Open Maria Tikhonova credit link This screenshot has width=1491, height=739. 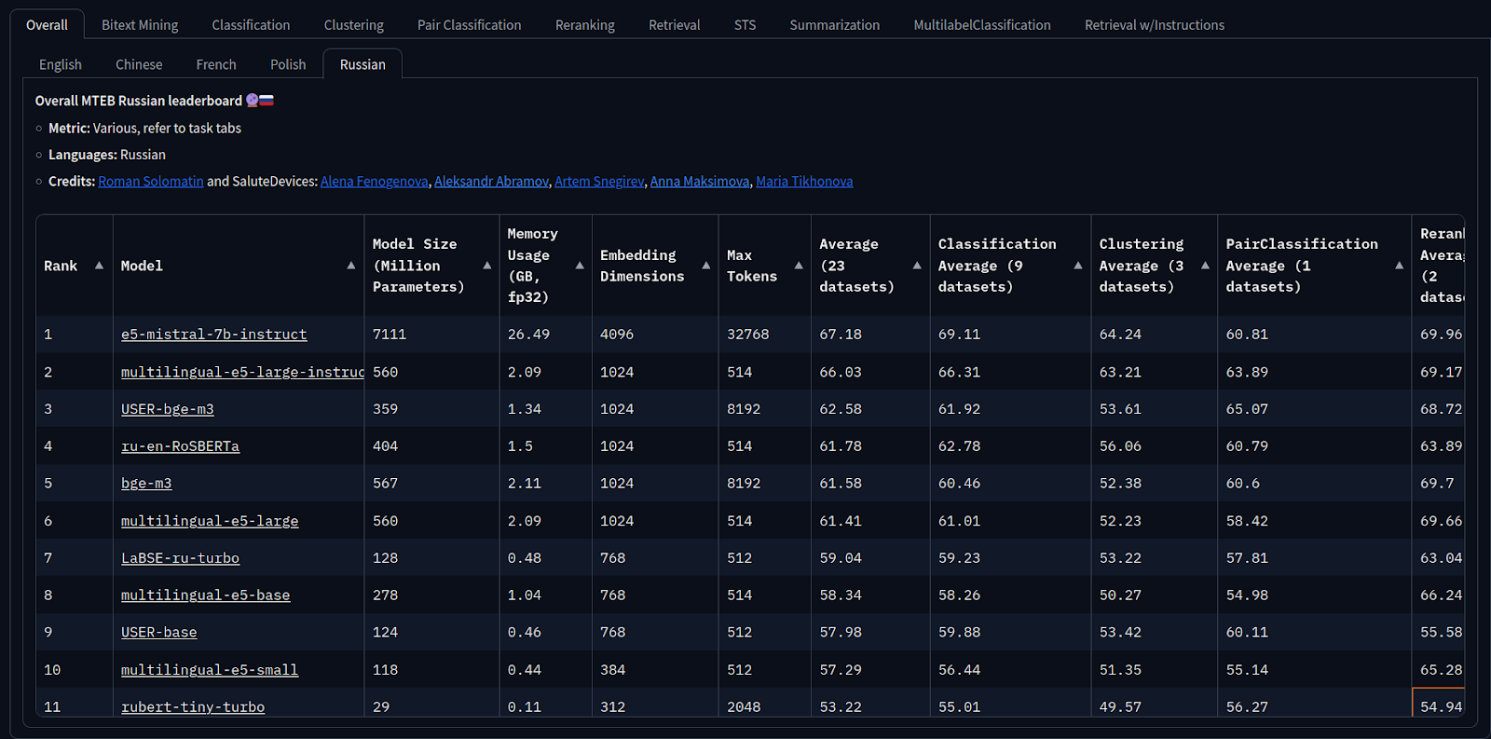click(804, 182)
